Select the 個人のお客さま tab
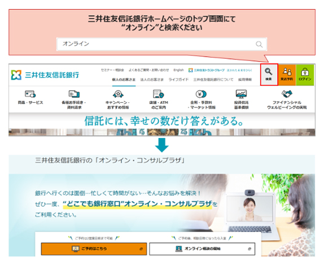Screen dimensions: 324x265 pyautogui.click(x=124, y=80)
